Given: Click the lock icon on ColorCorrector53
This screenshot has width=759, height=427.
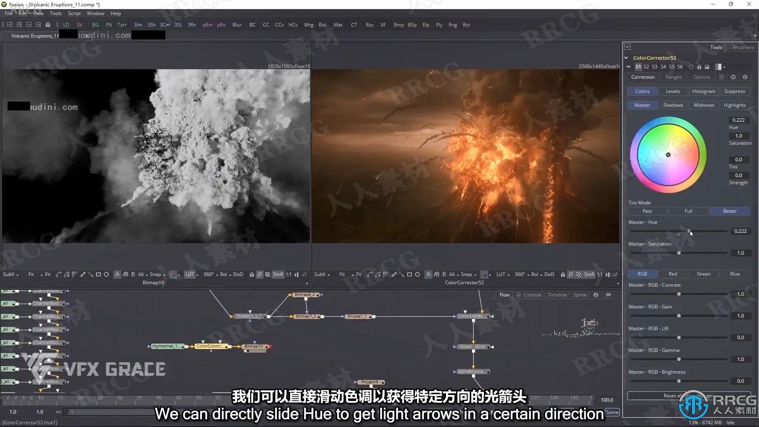Looking at the screenshot, I should point(699,67).
